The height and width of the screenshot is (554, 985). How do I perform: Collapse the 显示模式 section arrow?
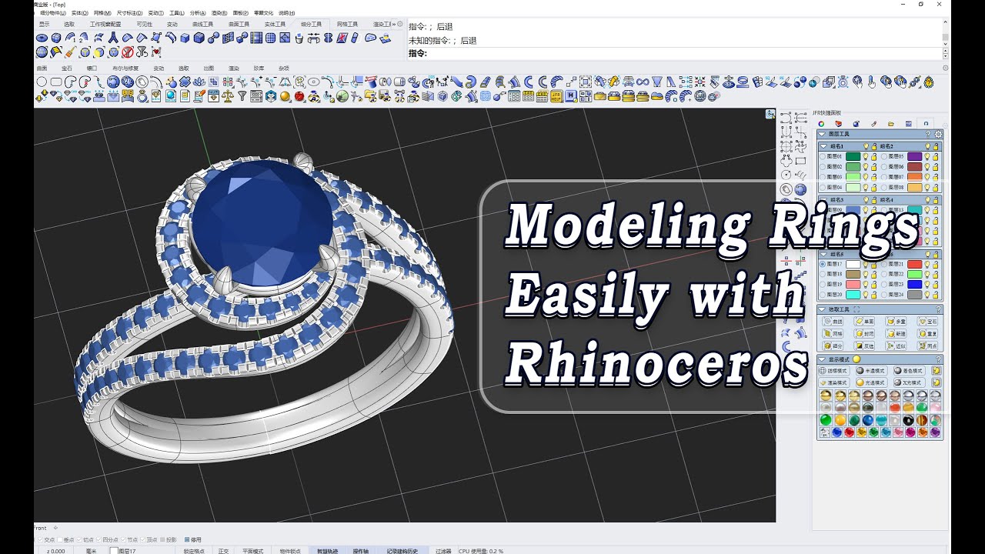pyautogui.click(x=822, y=359)
